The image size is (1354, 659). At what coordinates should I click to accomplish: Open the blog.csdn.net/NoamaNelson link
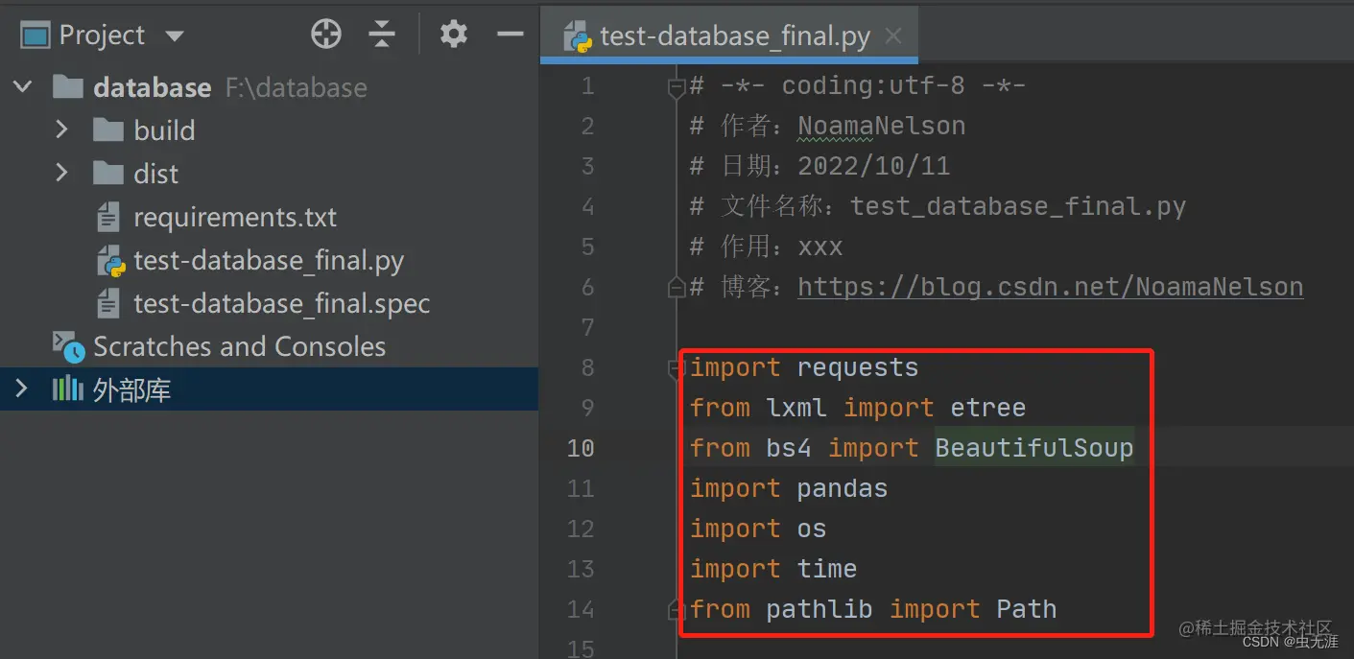[1050, 287]
